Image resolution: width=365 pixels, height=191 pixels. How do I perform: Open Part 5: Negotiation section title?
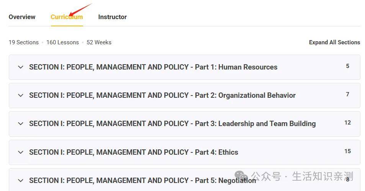(142, 181)
